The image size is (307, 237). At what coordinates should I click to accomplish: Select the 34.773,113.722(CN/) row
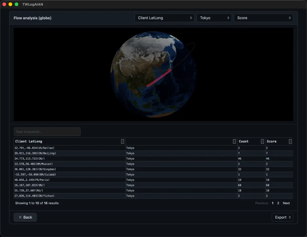click(153, 158)
